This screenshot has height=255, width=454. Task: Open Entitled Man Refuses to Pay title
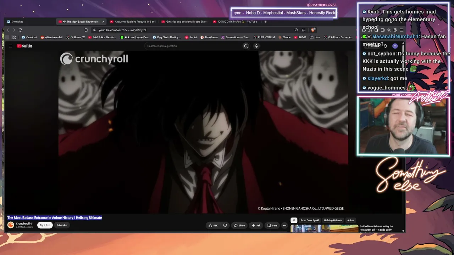pos(377,228)
